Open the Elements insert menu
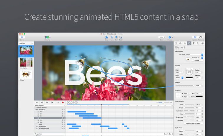 pyautogui.click(x=47, y=37)
